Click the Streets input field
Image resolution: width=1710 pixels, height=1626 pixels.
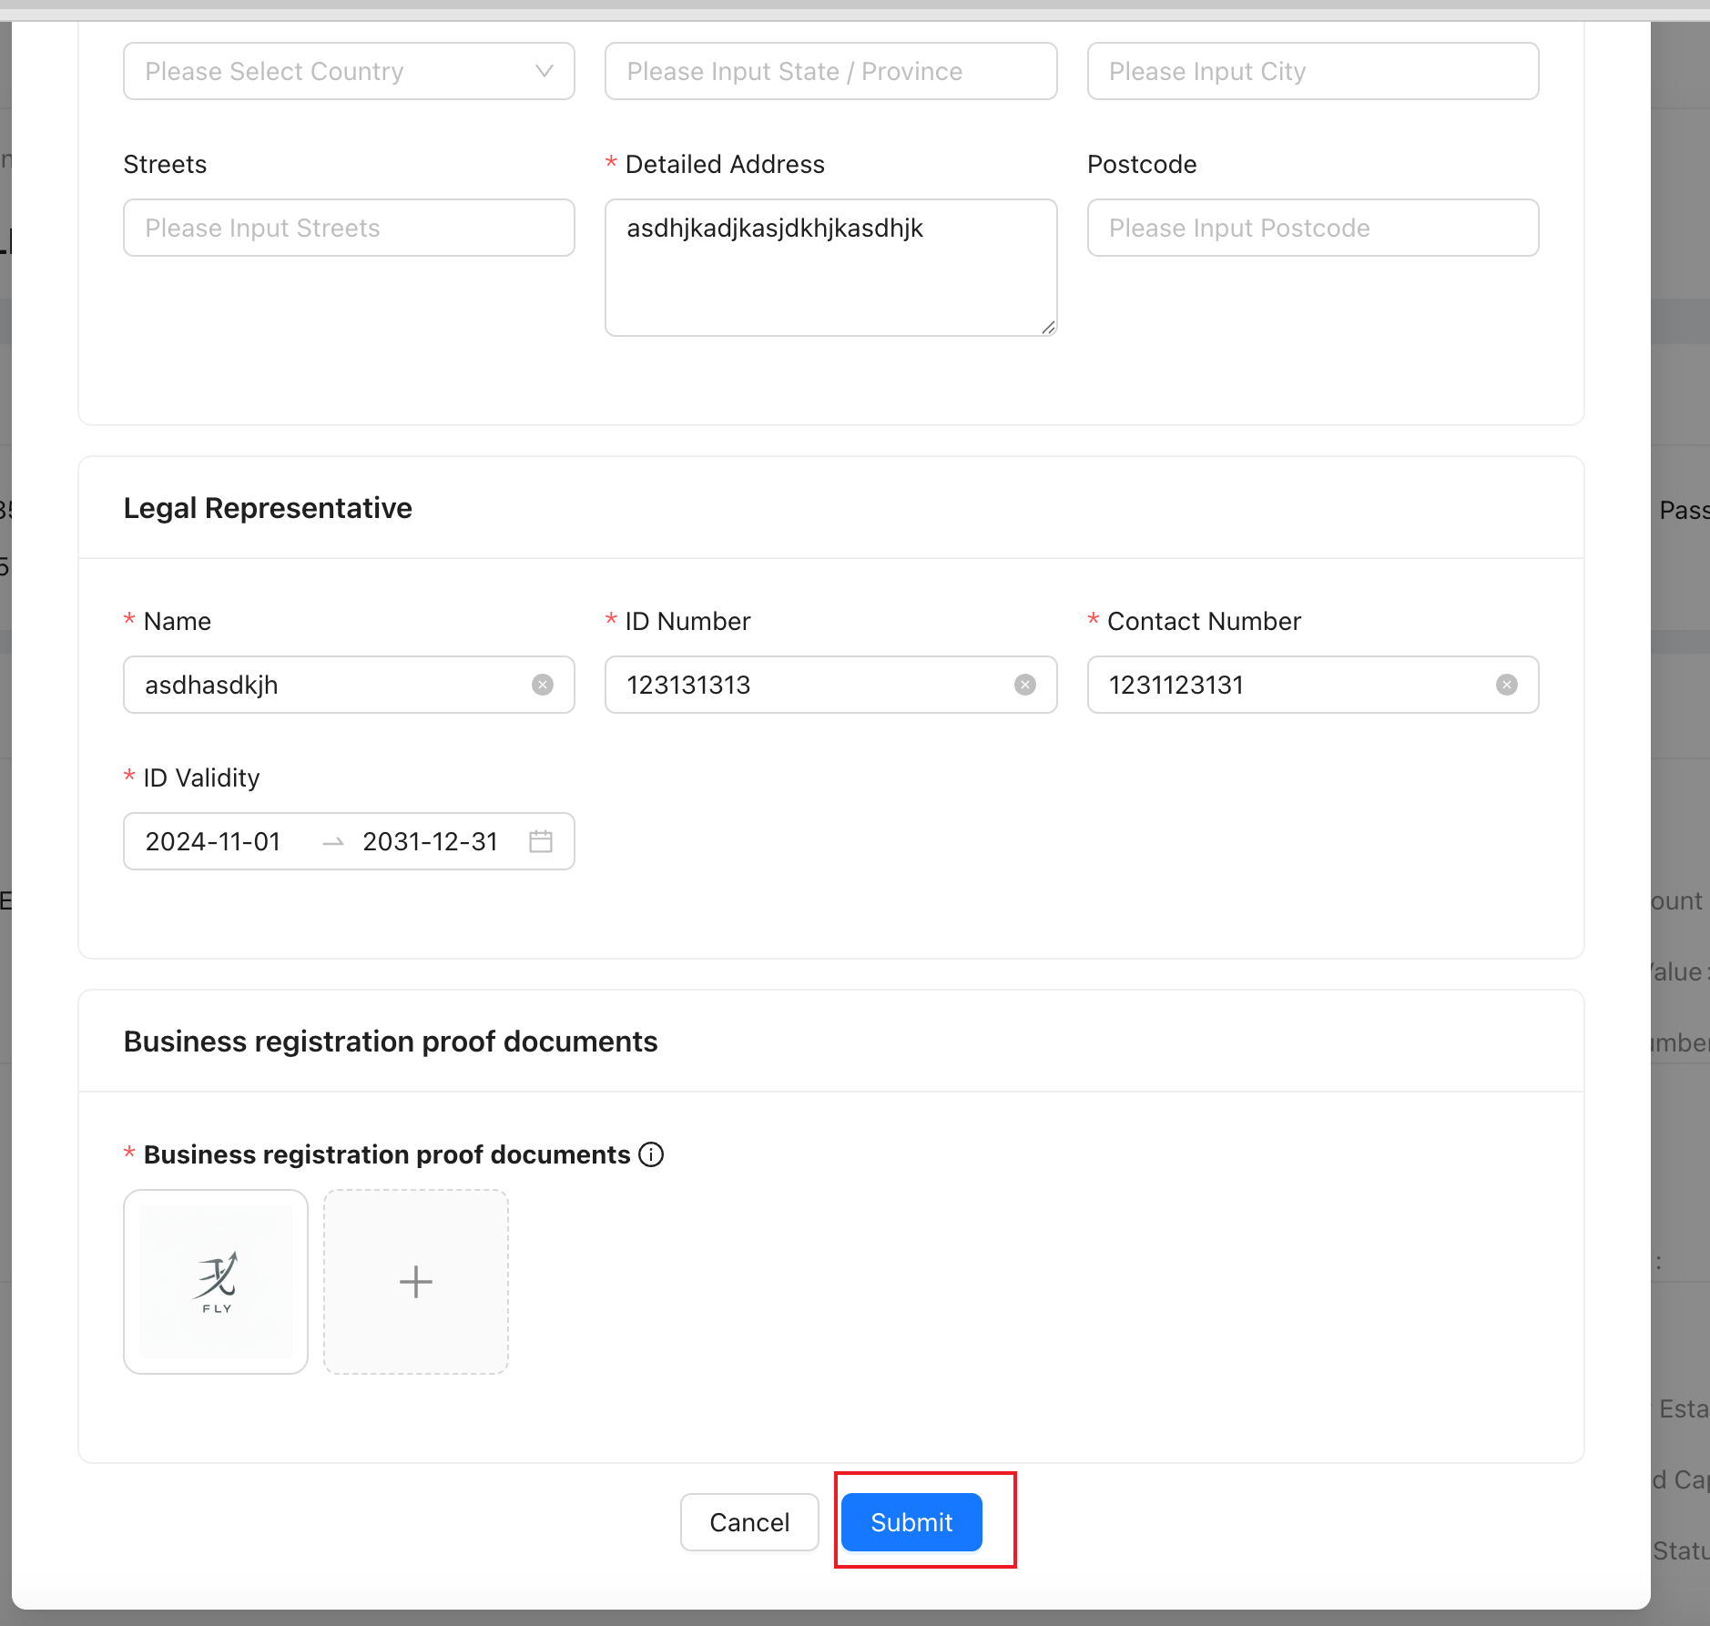[x=349, y=228]
